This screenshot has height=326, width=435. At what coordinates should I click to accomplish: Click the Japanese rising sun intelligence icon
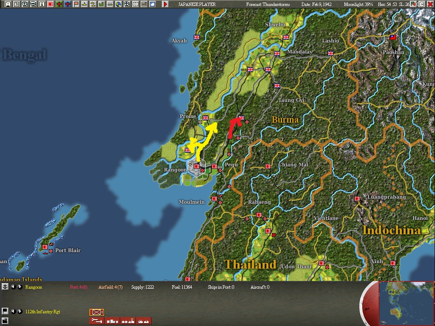[x=51, y=4]
